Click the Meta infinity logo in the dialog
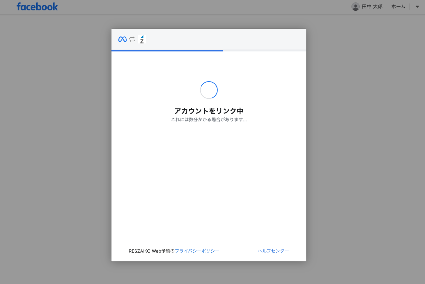Viewport: 425px width, 284px height. 122,39
